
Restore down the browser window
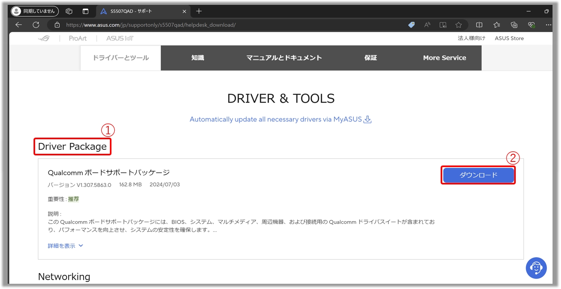pyautogui.click(x=546, y=11)
